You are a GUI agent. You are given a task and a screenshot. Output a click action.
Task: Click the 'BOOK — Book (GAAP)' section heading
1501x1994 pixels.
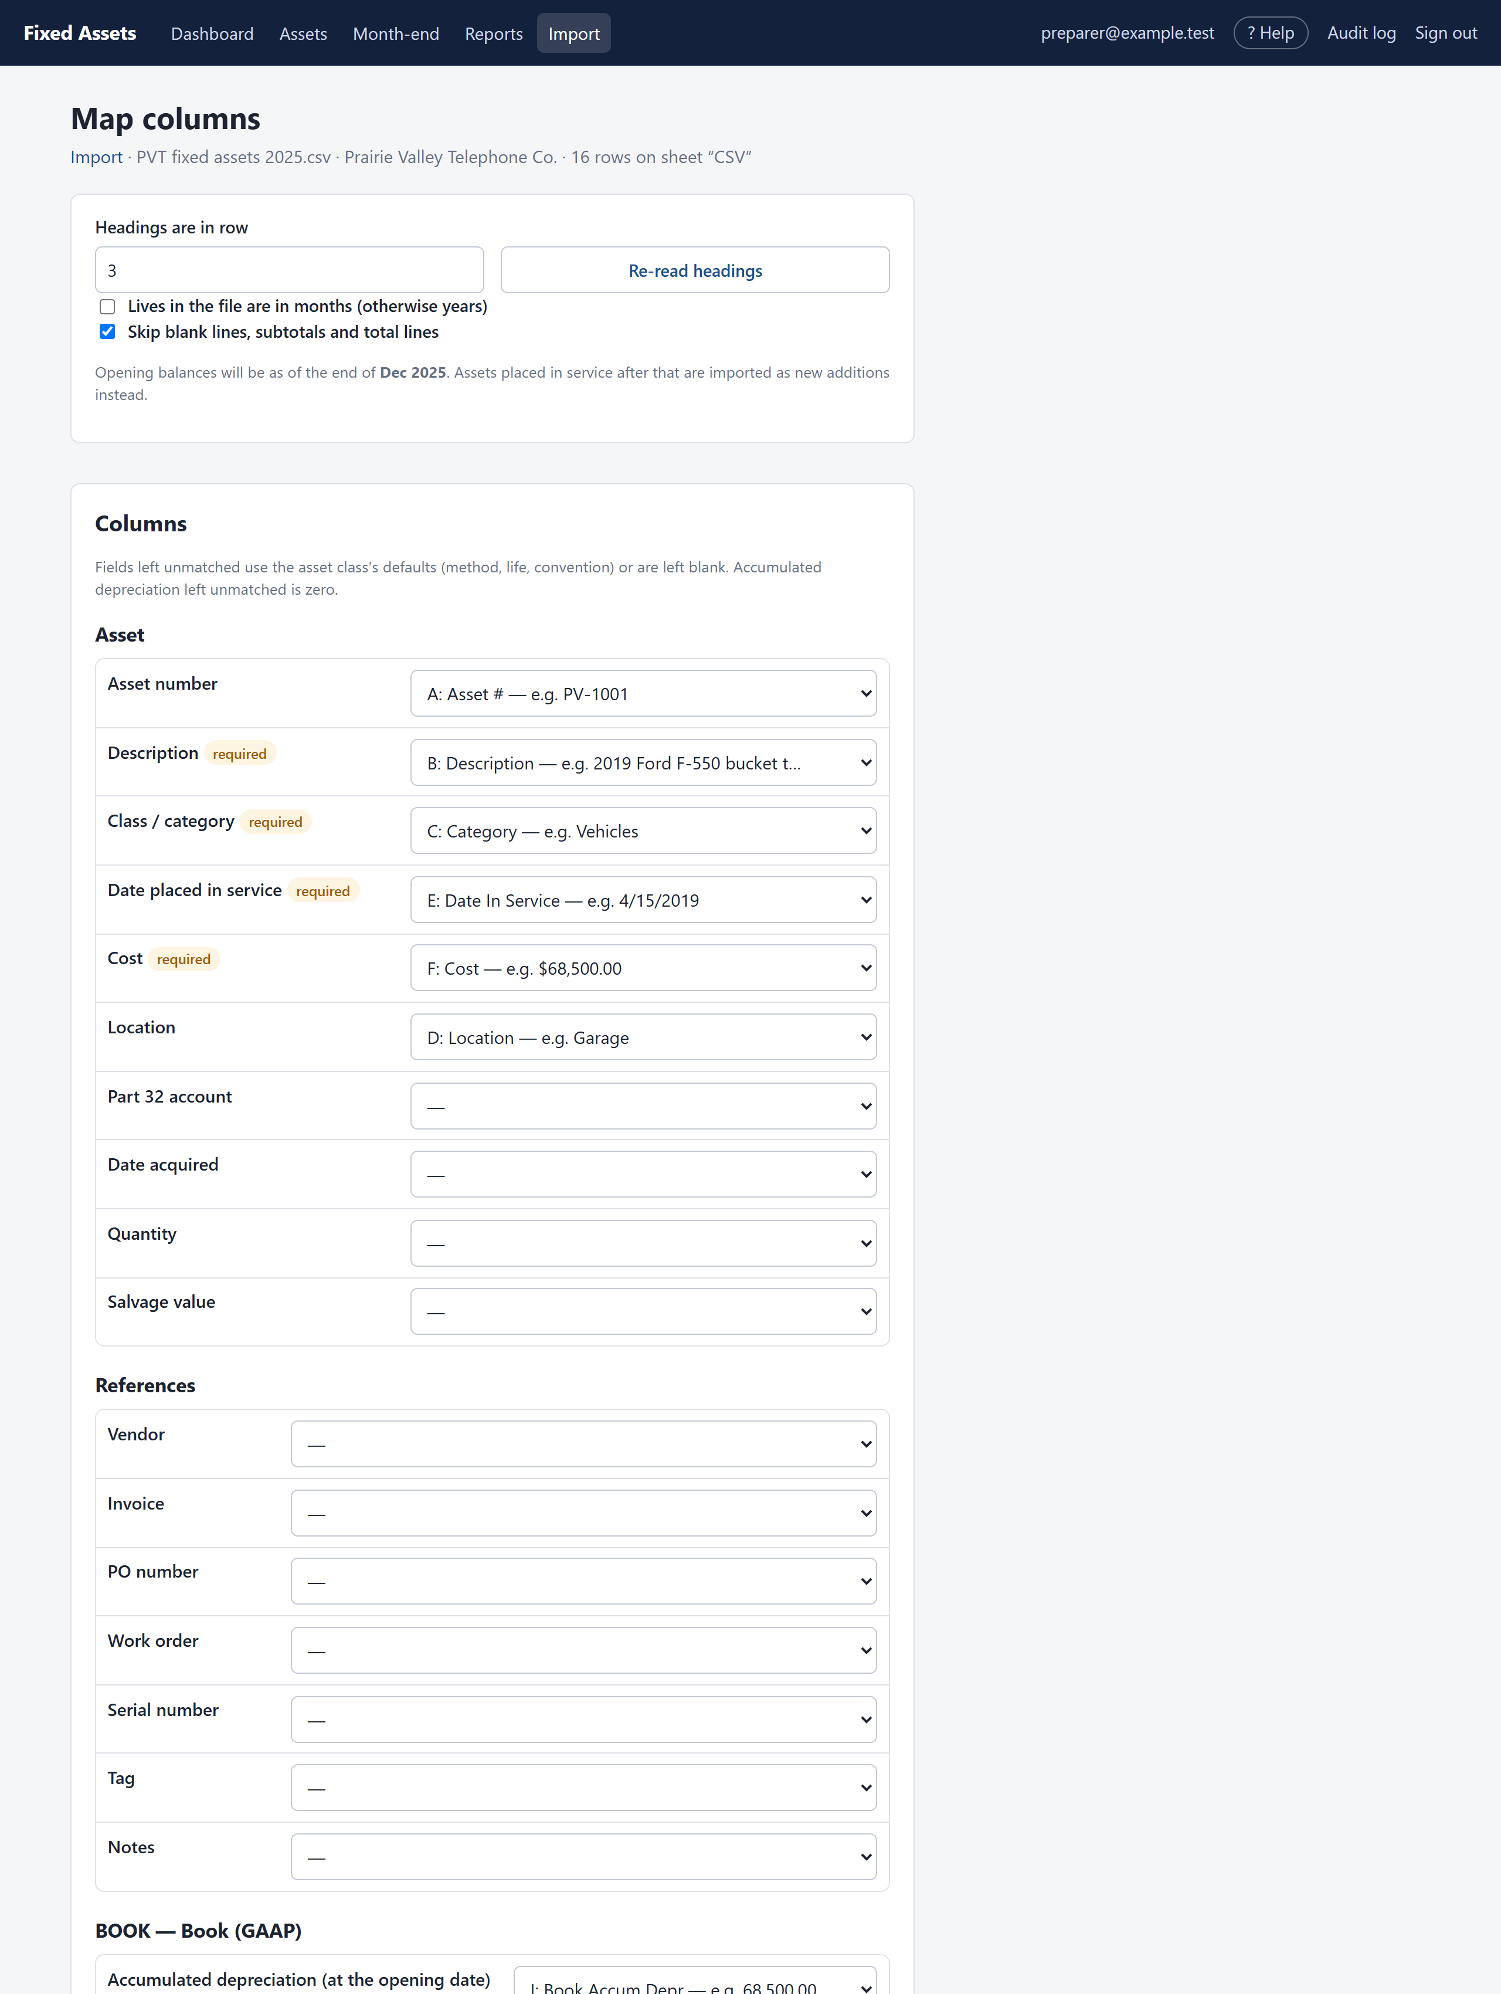click(198, 1931)
